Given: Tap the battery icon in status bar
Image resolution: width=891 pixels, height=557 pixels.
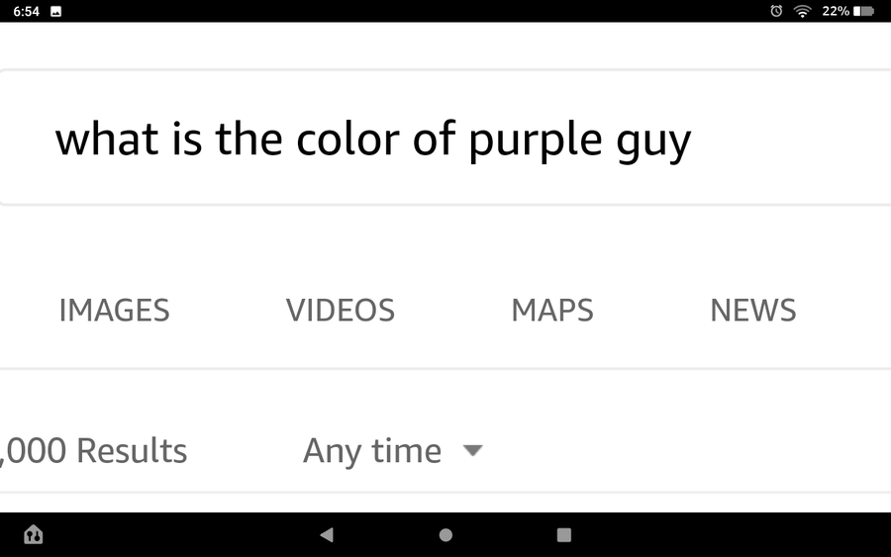Looking at the screenshot, I should pyautogui.click(x=863, y=11).
